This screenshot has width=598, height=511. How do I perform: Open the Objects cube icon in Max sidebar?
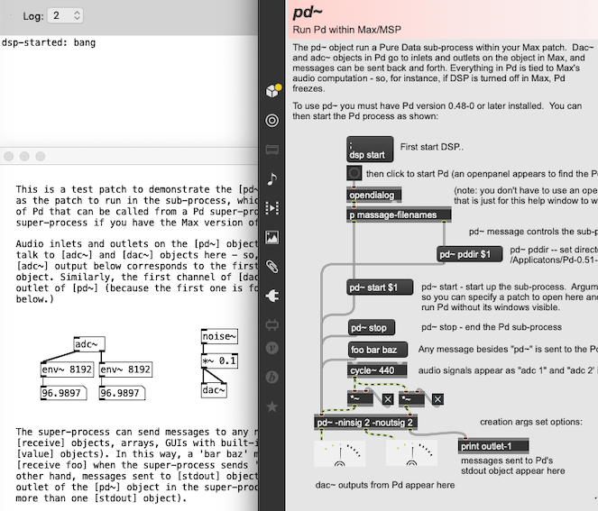coord(272,91)
